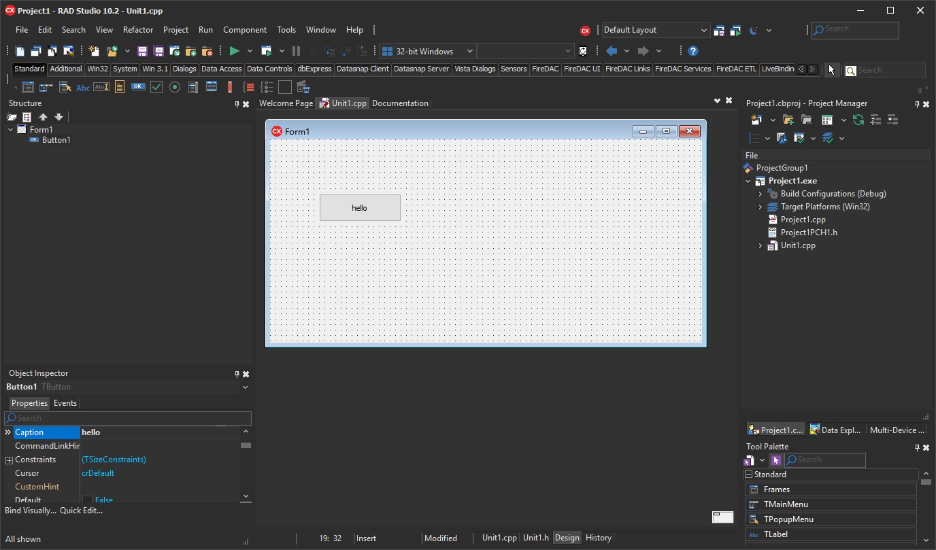Open the Data Explorer panel tab
Screen dimensions: 936x550
tap(835, 430)
